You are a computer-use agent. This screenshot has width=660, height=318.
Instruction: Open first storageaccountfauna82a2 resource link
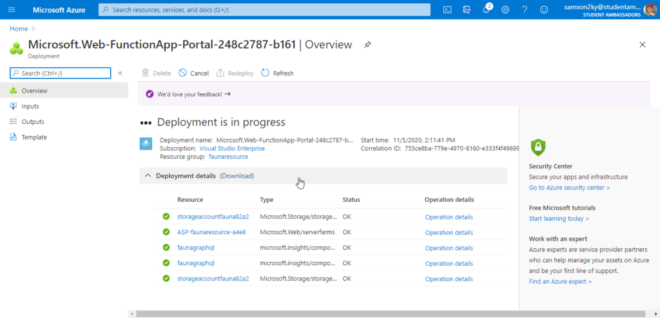(x=213, y=217)
